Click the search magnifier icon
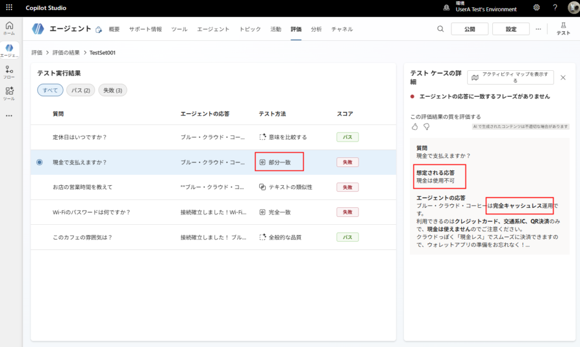Viewport: 580px width, 347px height. 441,29
